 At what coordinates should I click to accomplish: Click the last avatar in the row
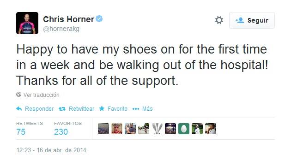[211, 129]
